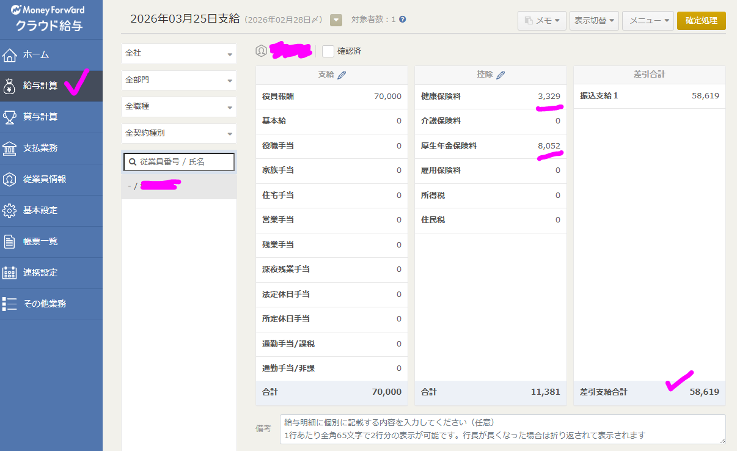The height and width of the screenshot is (451, 737).
Task: Click the employee avatar icon beside 確認済
Action: coord(262,51)
